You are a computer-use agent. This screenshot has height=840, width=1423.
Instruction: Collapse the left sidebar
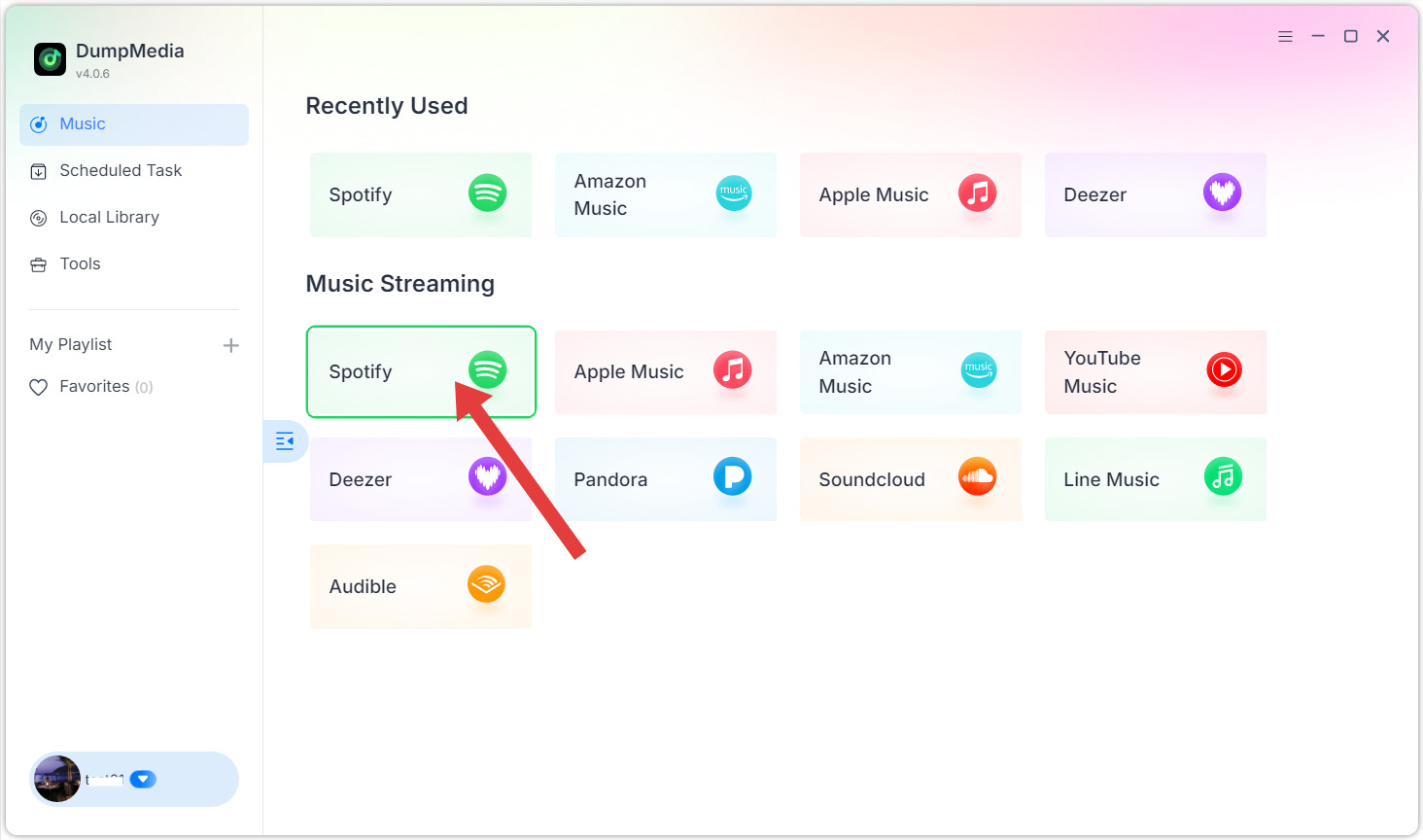click(285, 440)
